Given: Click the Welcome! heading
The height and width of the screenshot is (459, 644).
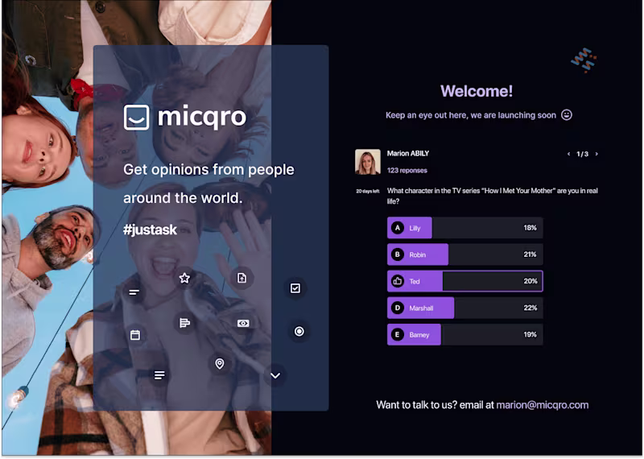Looking at the screenshot, I should (477, 91).
